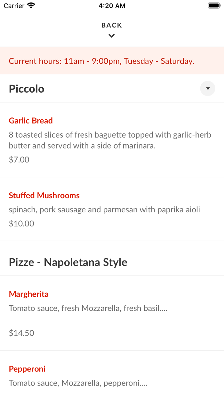This screenshot has width=224, height=399.
Task: Select the Garlic Bread menu item
Action: tap(31, 120)
